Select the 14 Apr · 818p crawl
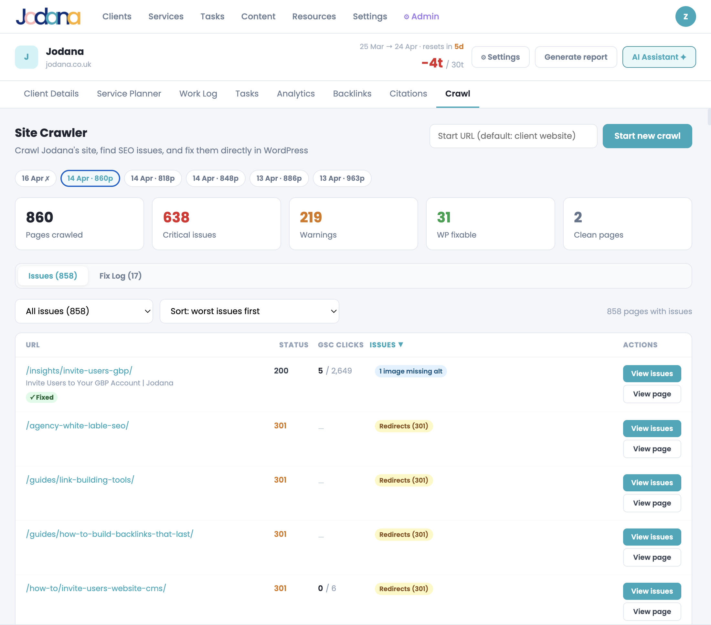This screenshot has width=711, height=625. pos(153,178)
